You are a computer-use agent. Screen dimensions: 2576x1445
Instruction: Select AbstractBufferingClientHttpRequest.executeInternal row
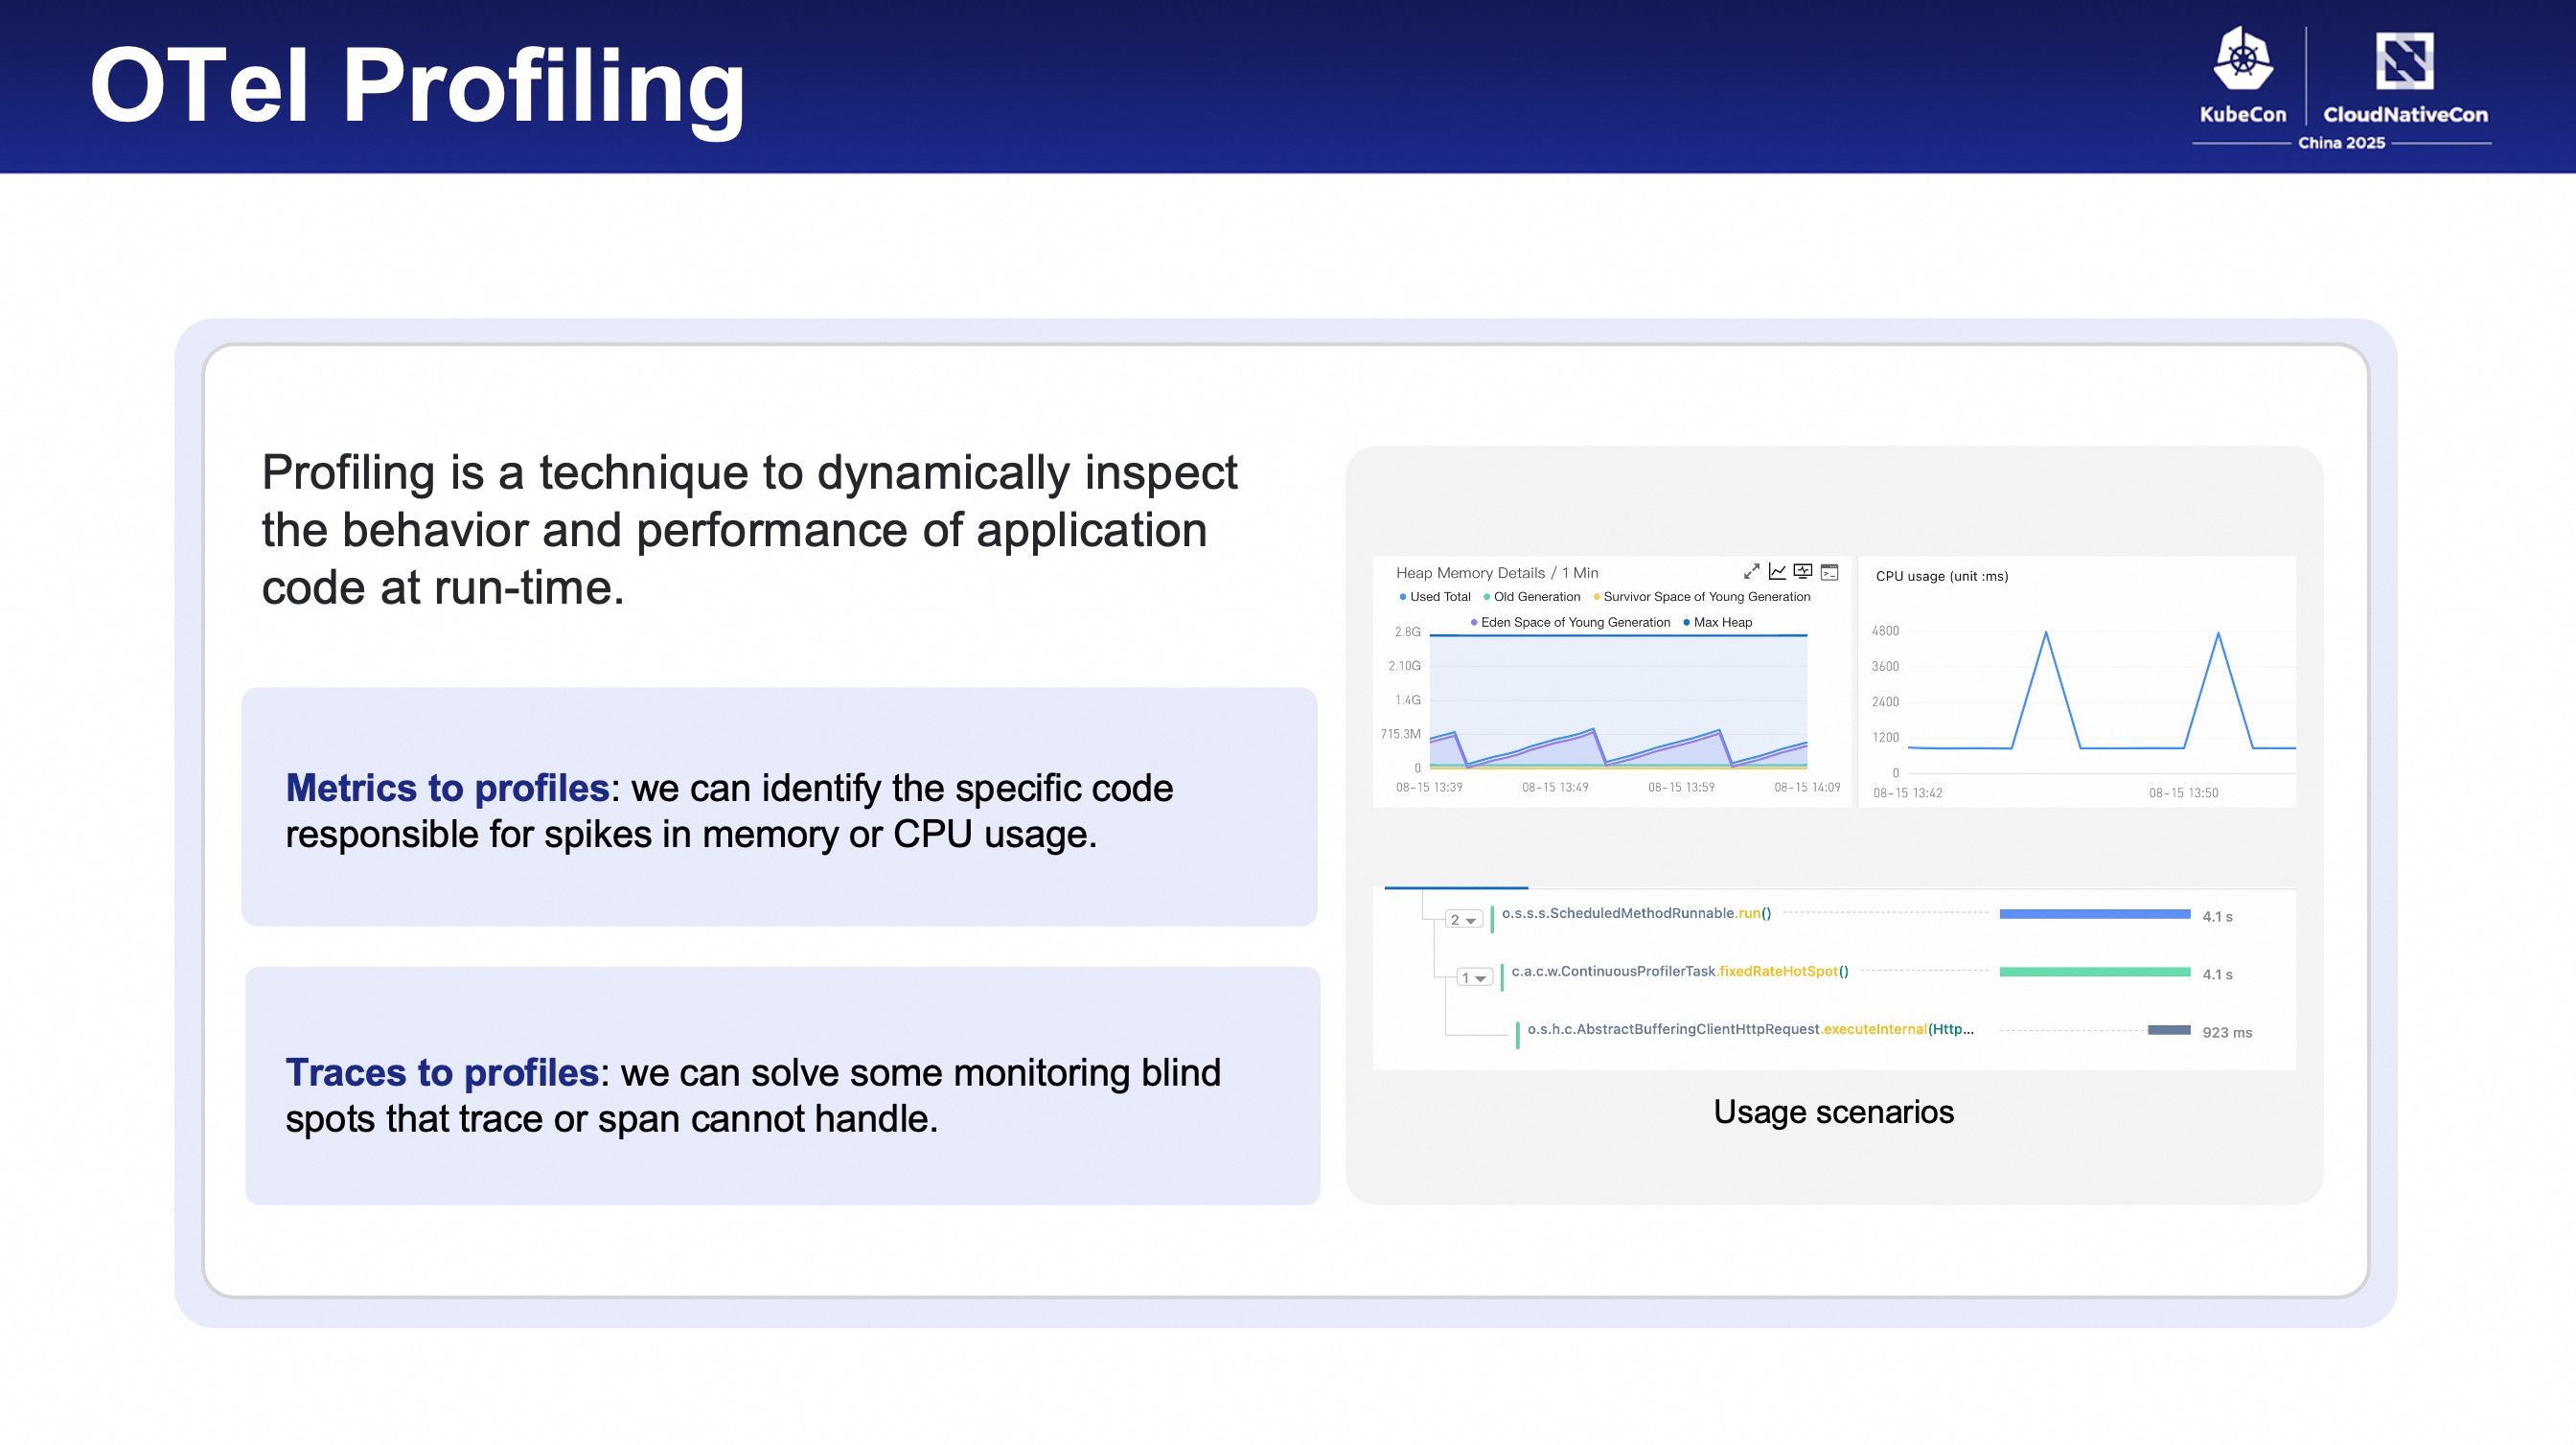pos(1750,1029)
